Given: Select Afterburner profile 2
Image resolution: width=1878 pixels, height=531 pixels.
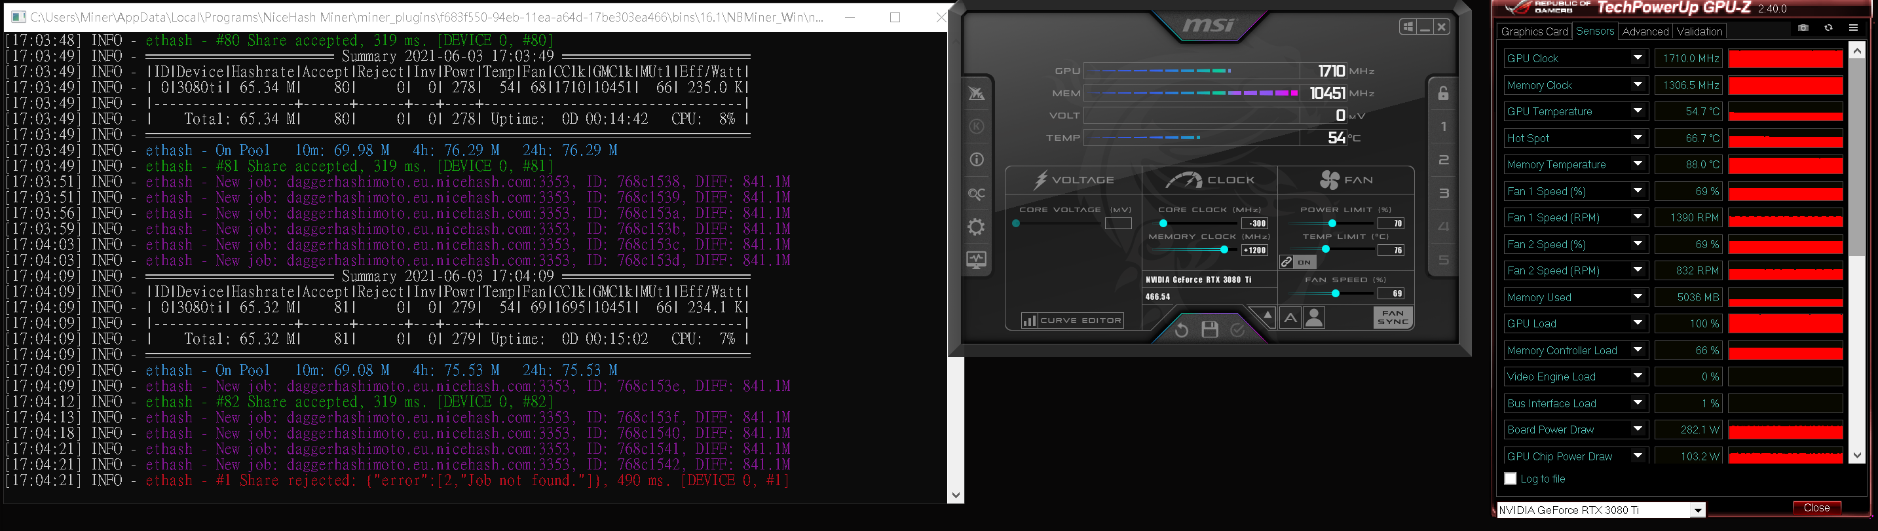Looking at the screenshot, I should click(x=1443, y=160).
